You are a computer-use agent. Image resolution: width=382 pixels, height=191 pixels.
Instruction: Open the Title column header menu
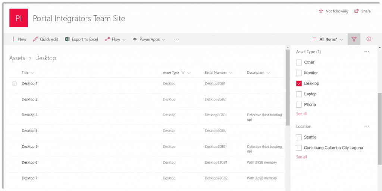click(x=28, y=72)
